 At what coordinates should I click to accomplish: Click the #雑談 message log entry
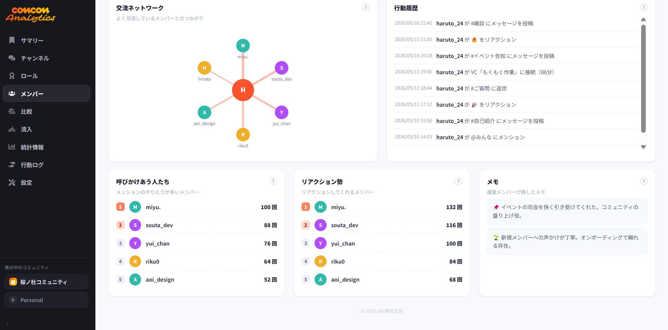(517, 23)
